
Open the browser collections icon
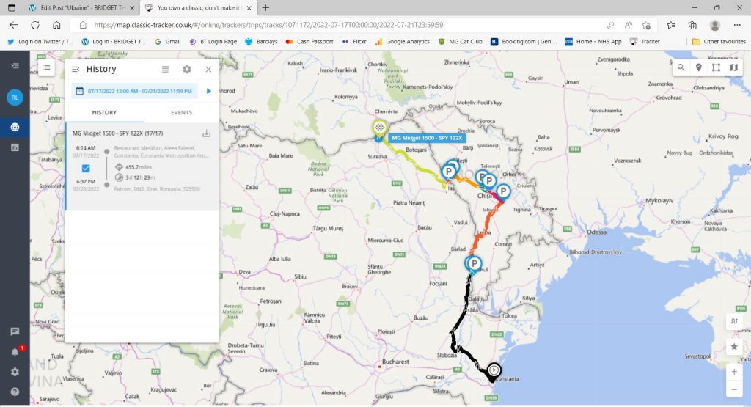692,25
